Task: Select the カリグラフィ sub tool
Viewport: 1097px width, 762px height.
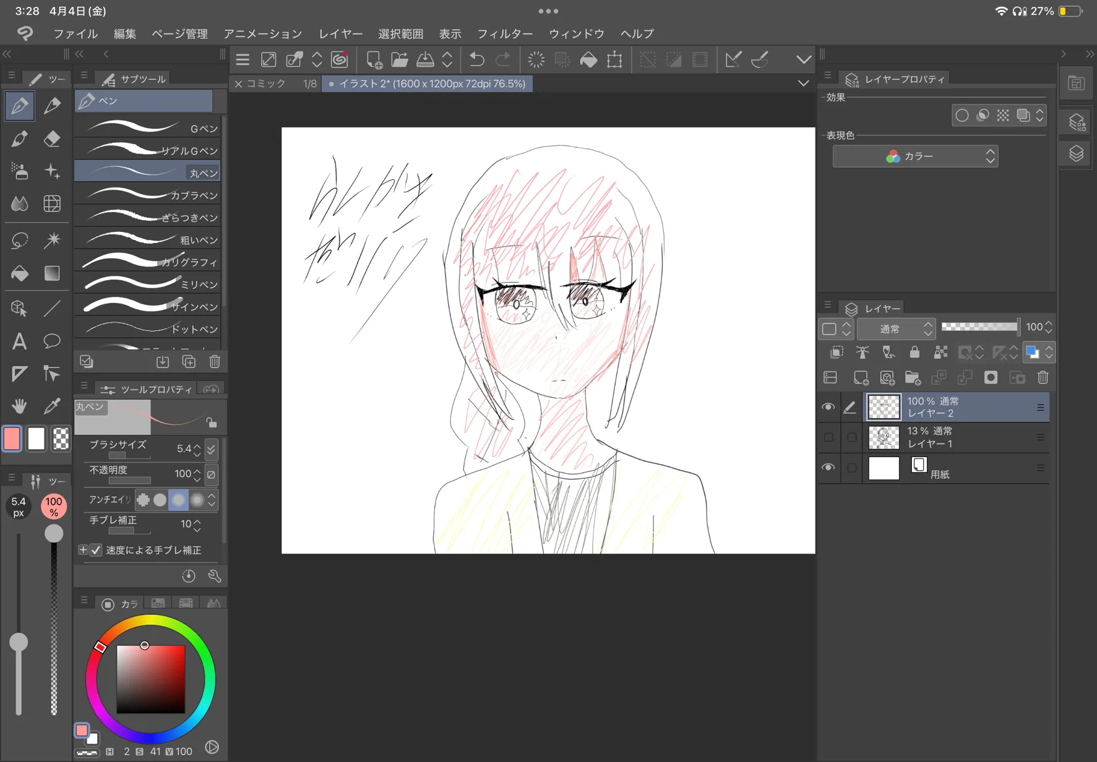Action: click(147, 262)
